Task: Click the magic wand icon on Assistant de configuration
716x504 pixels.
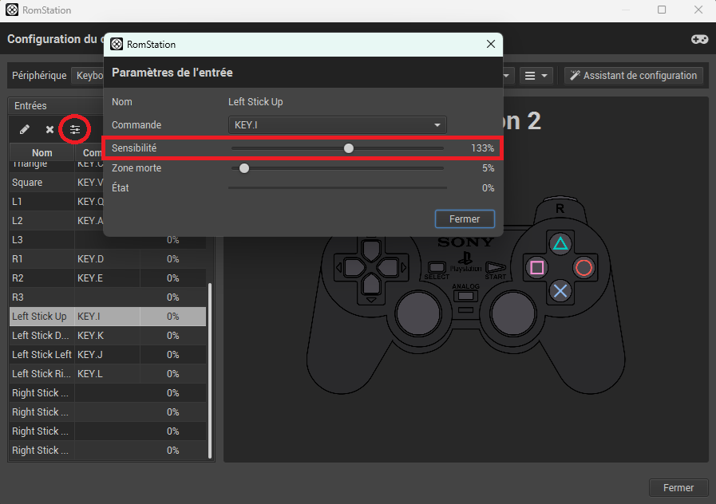Action: (x=576, y=75)
